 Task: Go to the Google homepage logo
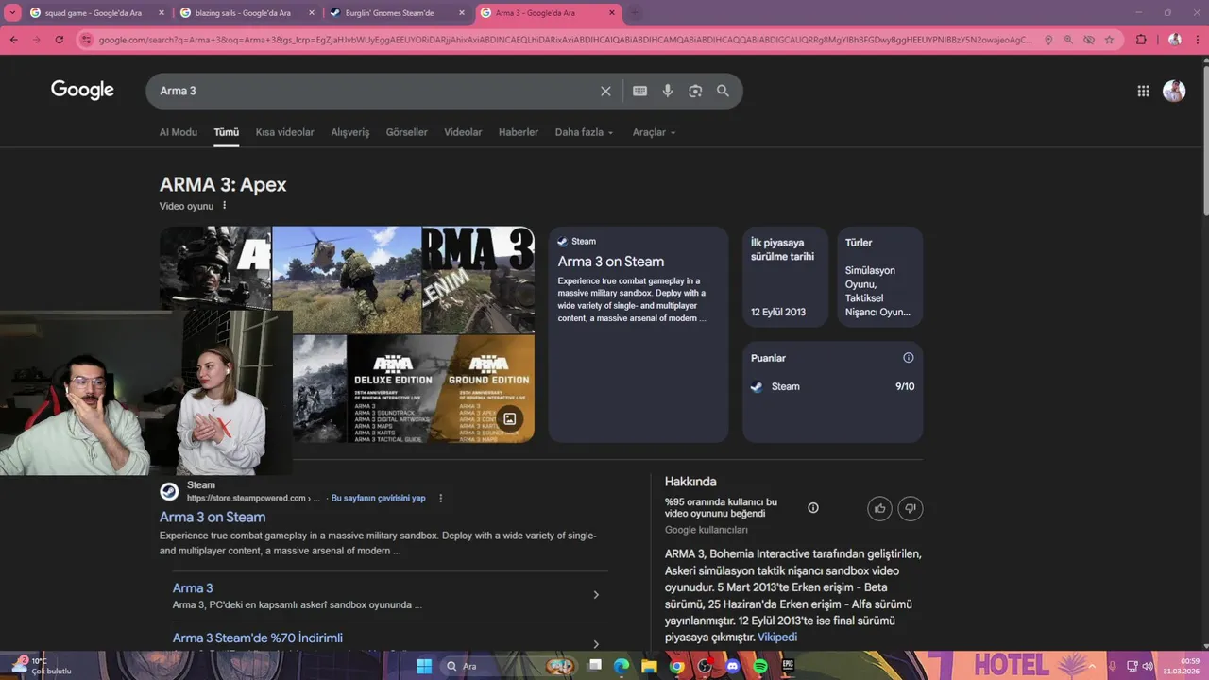(82, 90)
